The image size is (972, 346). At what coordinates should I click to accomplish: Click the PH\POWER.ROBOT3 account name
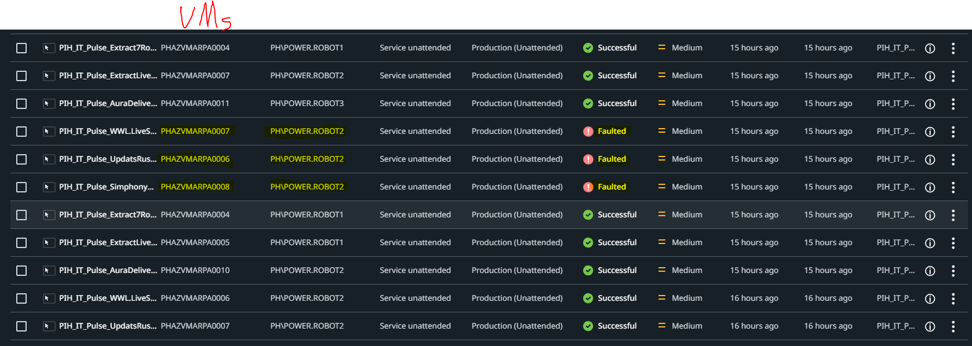[x=307, y=103]
